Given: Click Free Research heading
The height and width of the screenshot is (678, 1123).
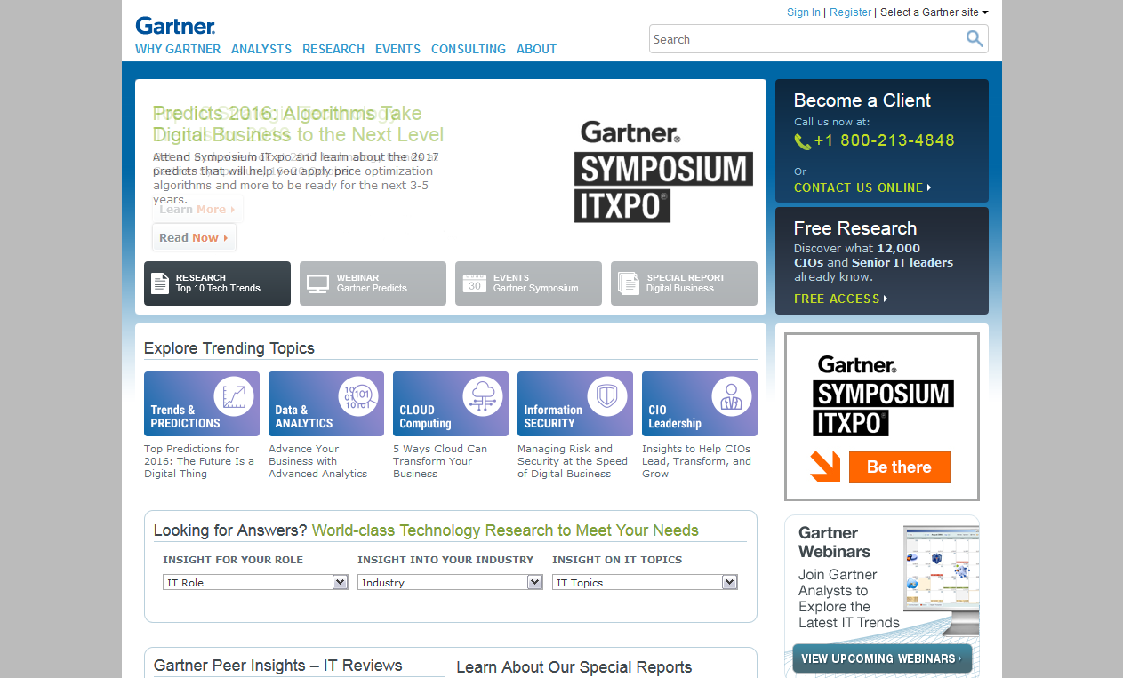Looking at the screenshot, I should (855, 228).
